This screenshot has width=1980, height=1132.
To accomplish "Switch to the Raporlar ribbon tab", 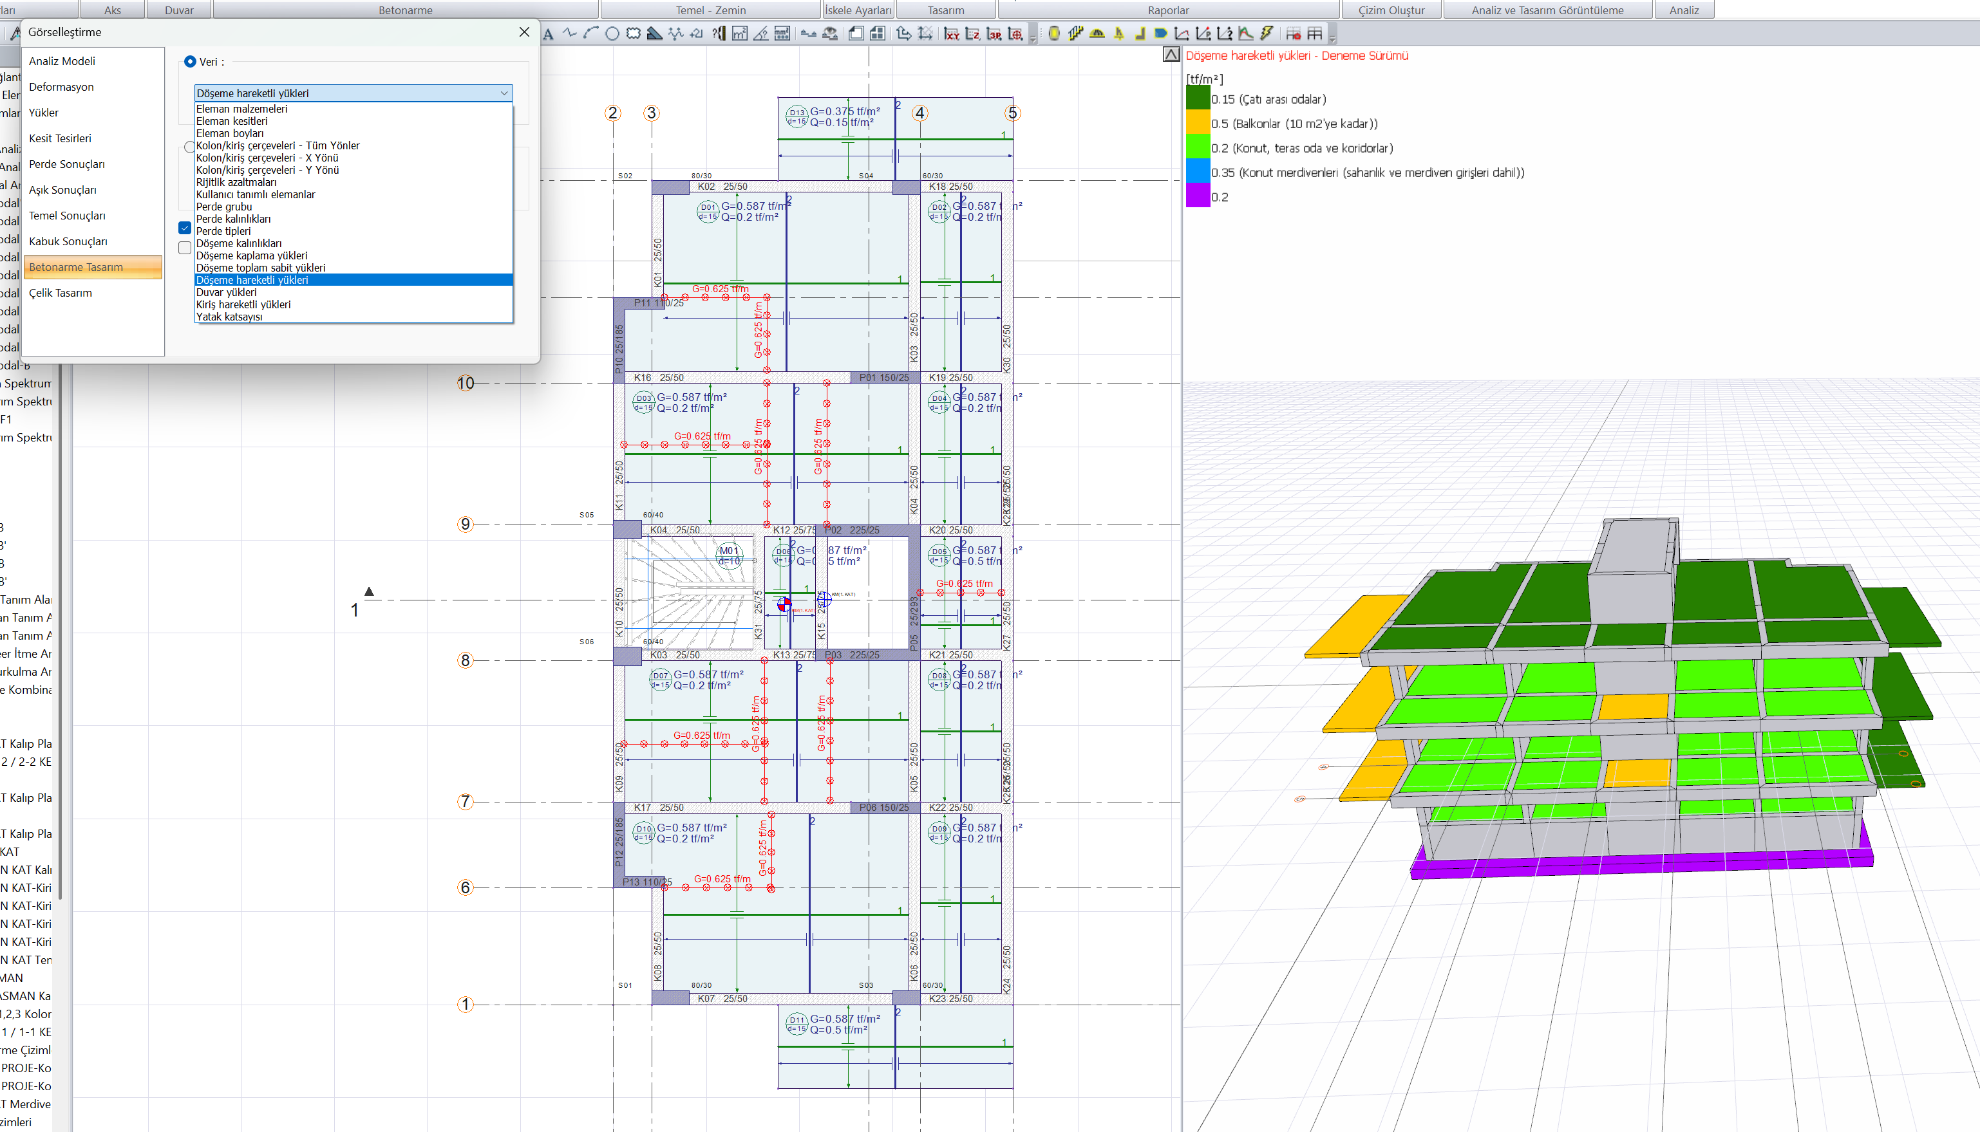I will (x=1168, y=10).
